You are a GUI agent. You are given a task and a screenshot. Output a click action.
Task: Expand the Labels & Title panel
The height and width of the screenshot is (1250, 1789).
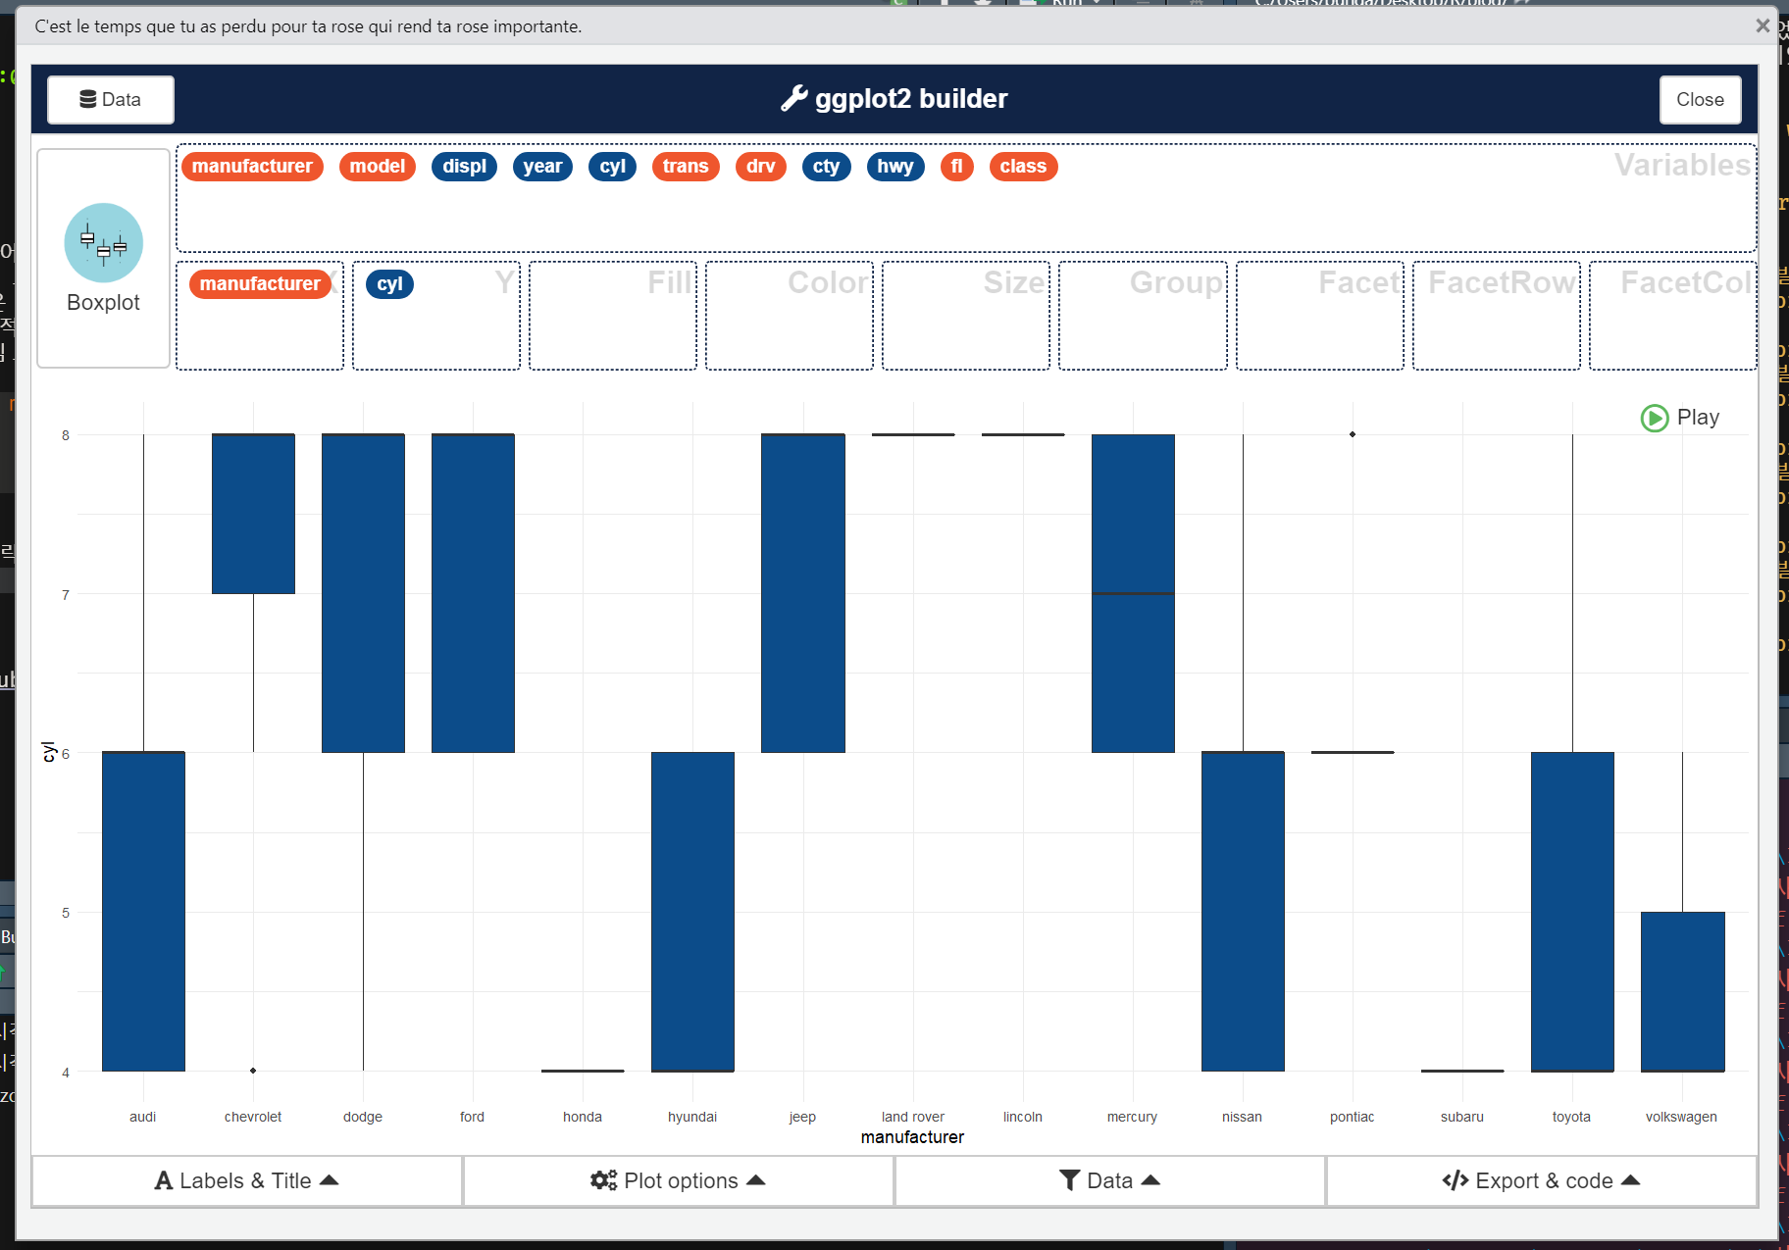click(x=247, y=1180)
